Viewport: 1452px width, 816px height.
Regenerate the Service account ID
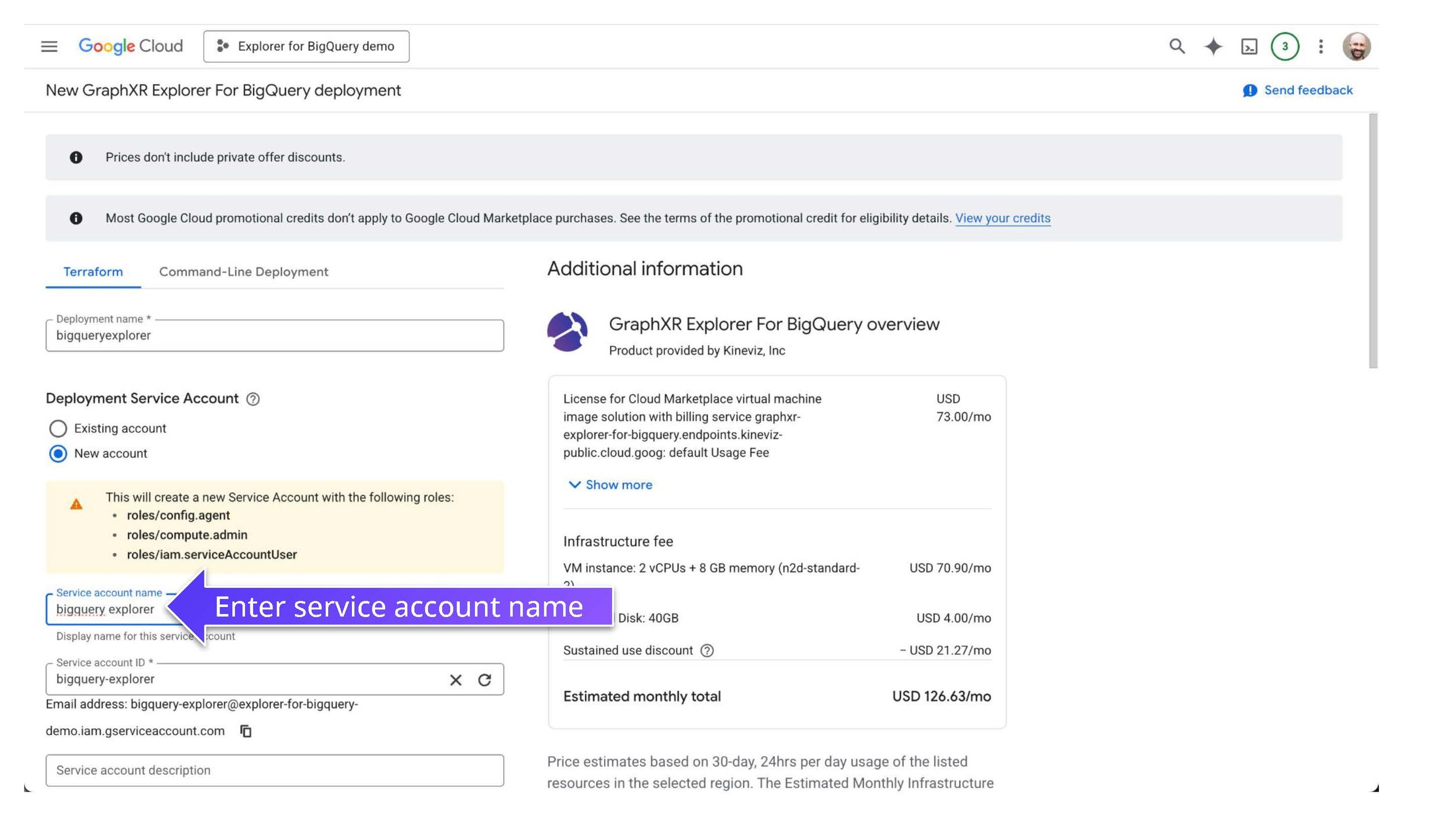485,680
